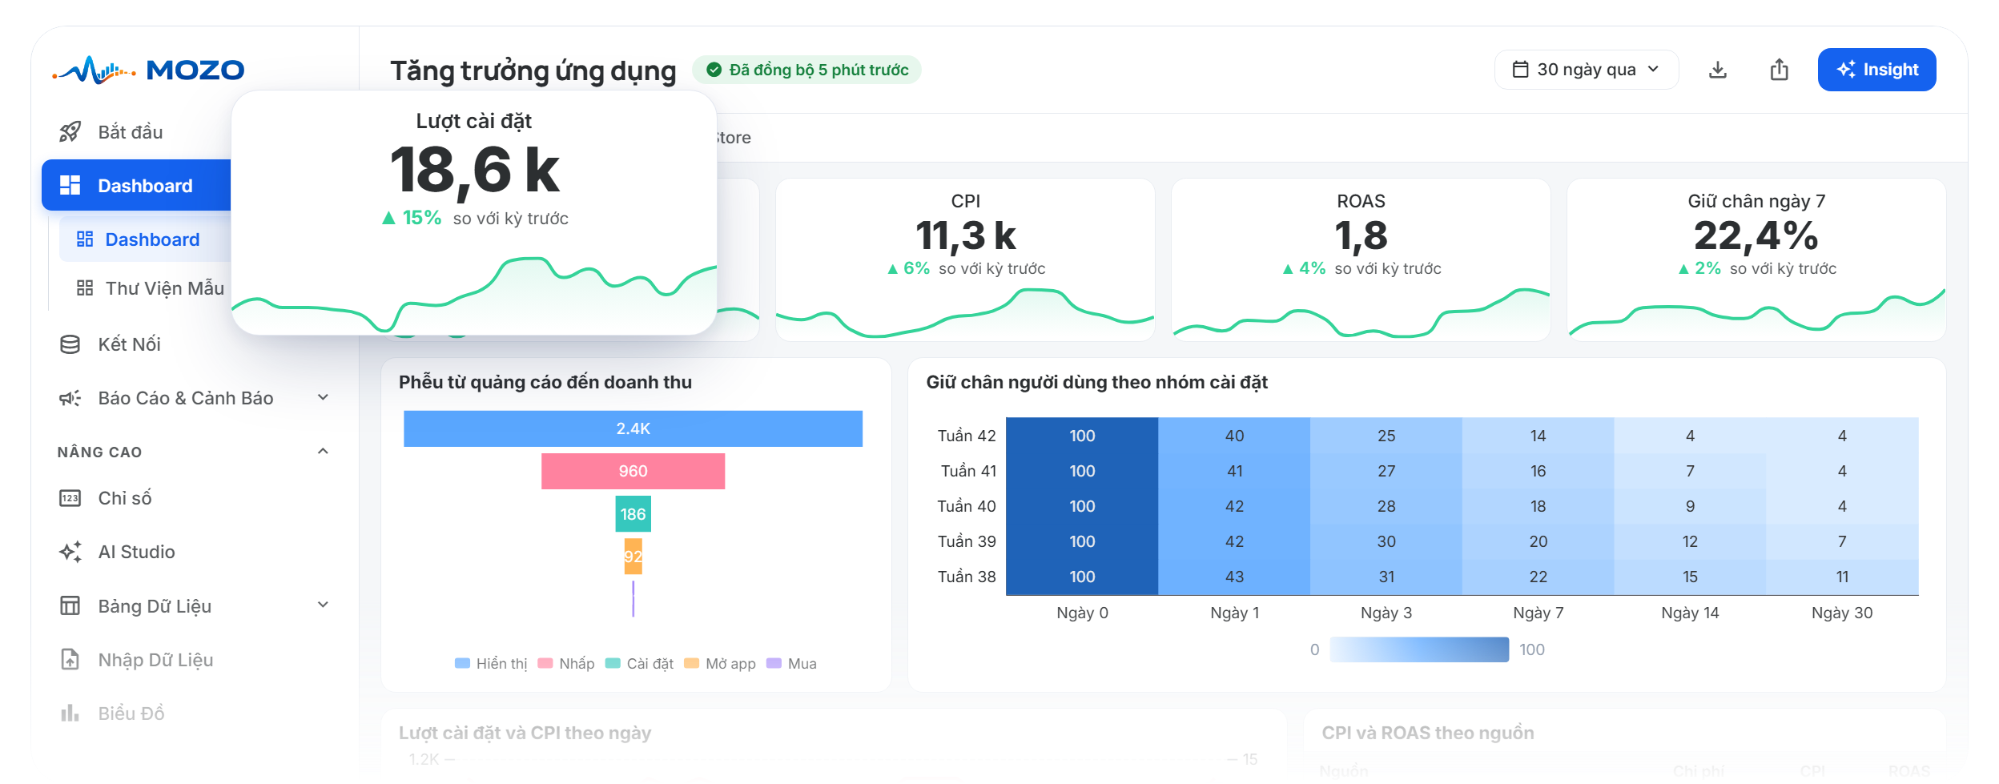Screen dimensions: 1999x784
Task: Click the green sync status check icon
Action: click(714, 70)
